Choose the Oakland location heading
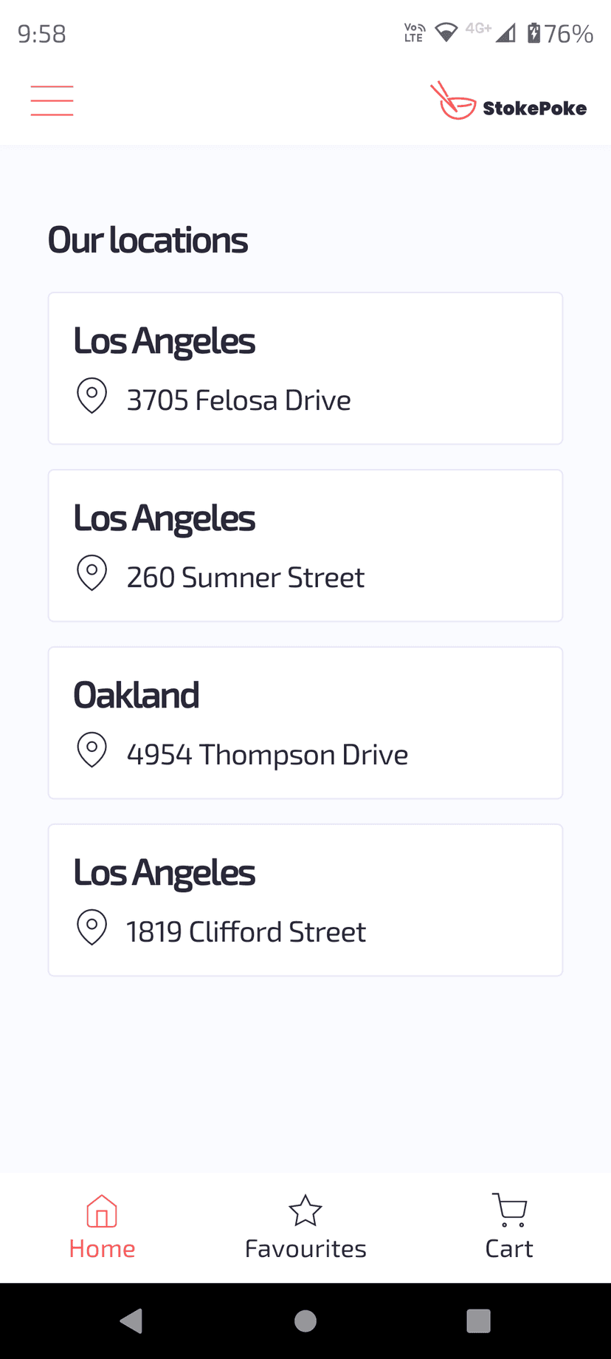The height and width of the screenshot is (1359, 611). tap(137, 695)
